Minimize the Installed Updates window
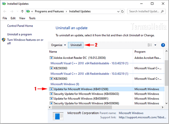This screenshot has width=169, height=124. (141, 4)
